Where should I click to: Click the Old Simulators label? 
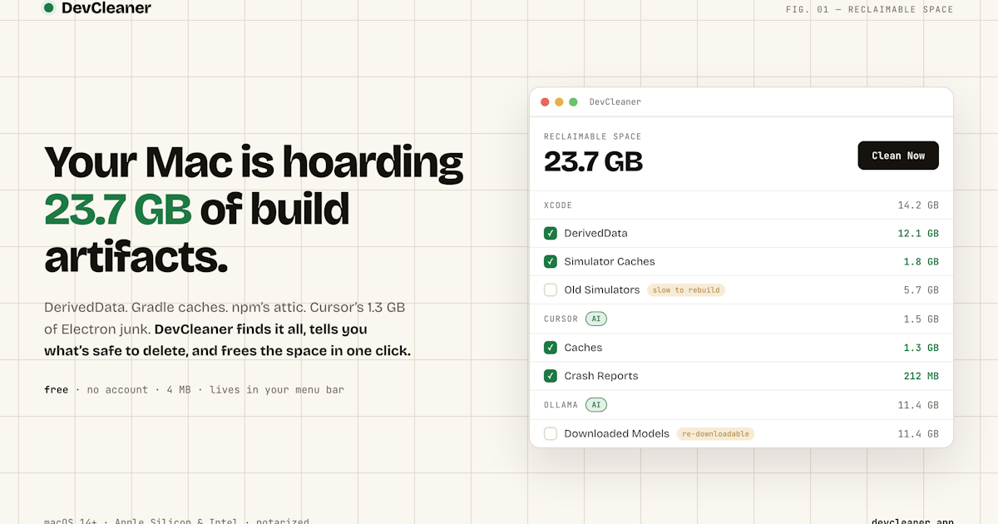[602, 290]
